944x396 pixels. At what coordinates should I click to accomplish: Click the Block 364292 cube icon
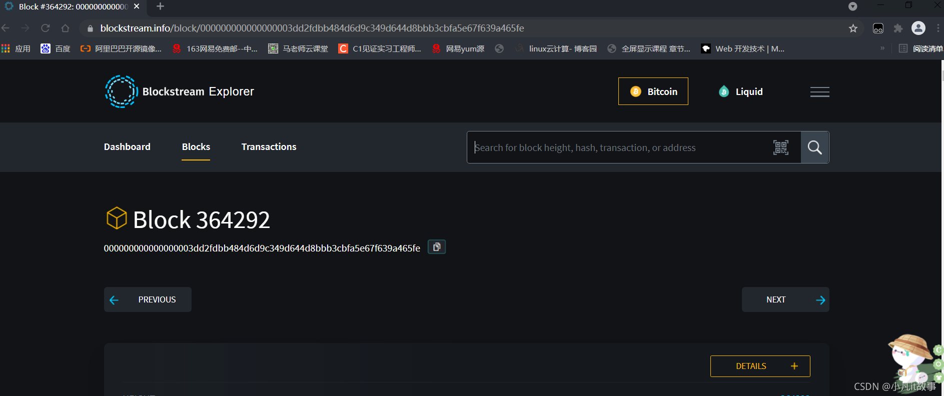click(117, 218)
